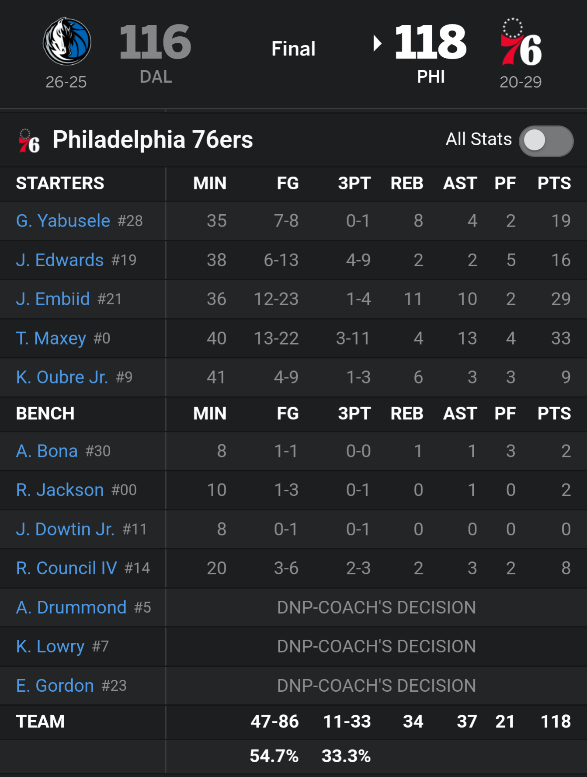
Task: Tap A. Bona in bench list
Action: (47, 451)
